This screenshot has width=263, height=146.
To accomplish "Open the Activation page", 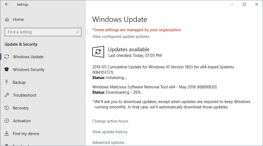I will [22, 121].
